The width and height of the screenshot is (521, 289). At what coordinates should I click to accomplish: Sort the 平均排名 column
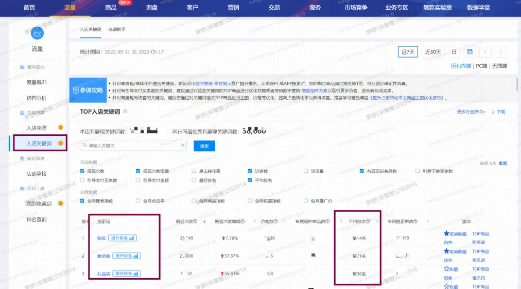(x=376, y=222)
